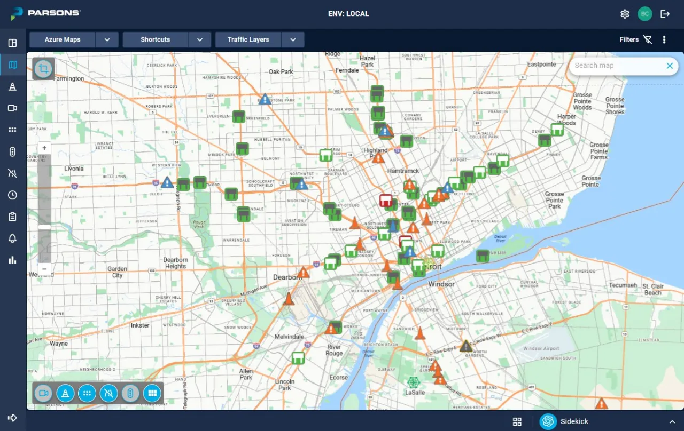Select blue warning marker near Beech
This screenshot has height=431, width=684.
coord(167,182)
